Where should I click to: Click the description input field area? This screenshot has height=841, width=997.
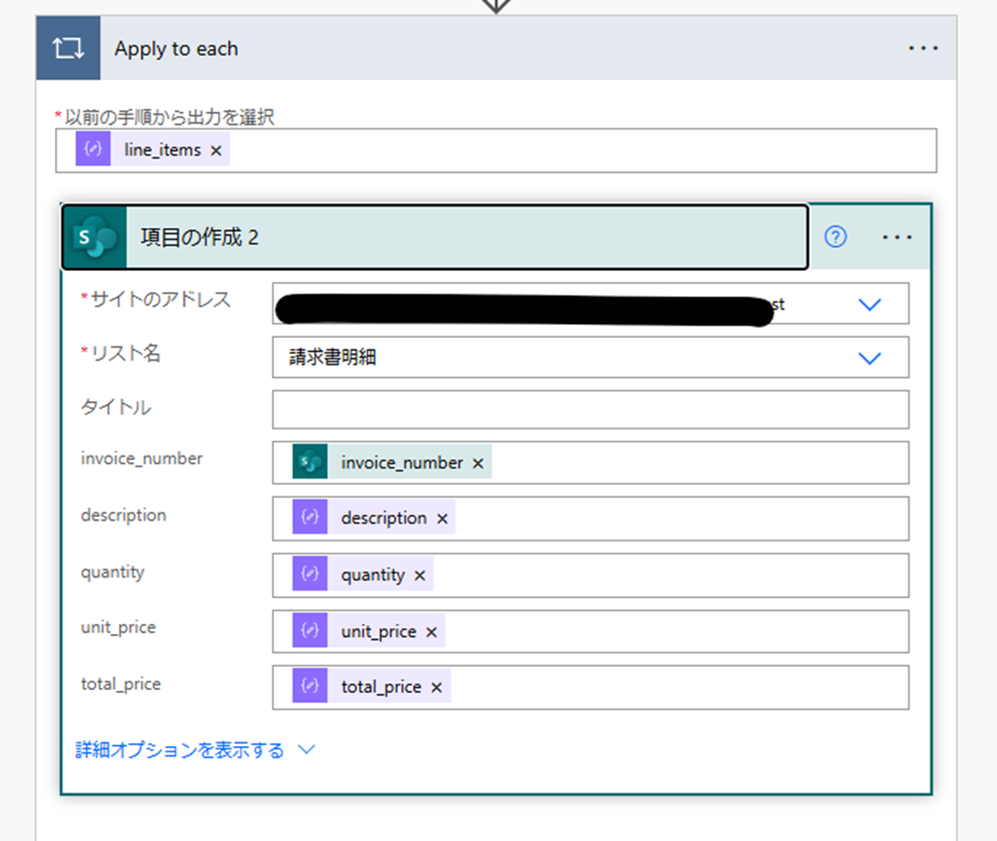point(591,519)
